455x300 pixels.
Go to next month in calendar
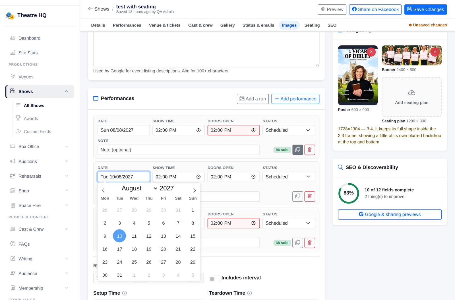pyautogui.click(x=195, y=190)
